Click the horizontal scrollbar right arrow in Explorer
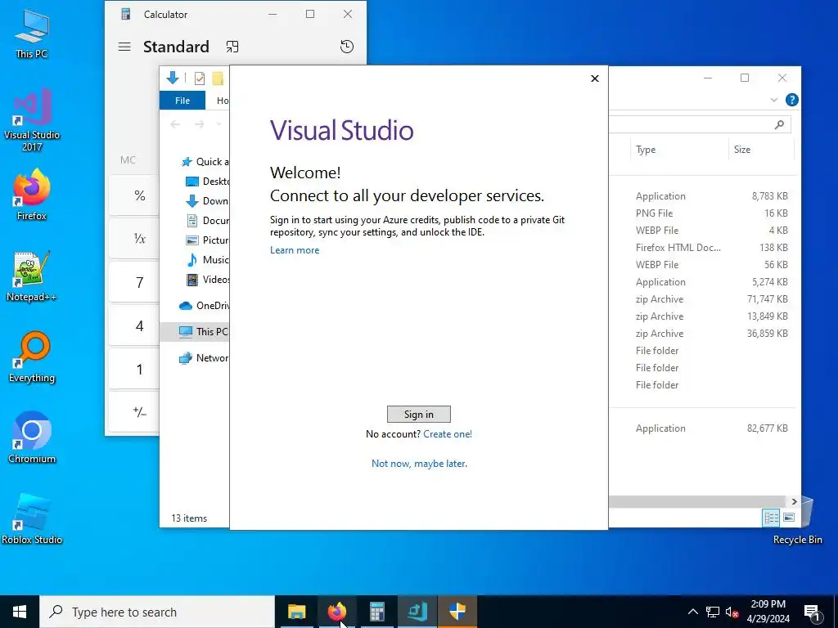Image resolution: width=838 pixels, height=628 pixels. (794, 501)
